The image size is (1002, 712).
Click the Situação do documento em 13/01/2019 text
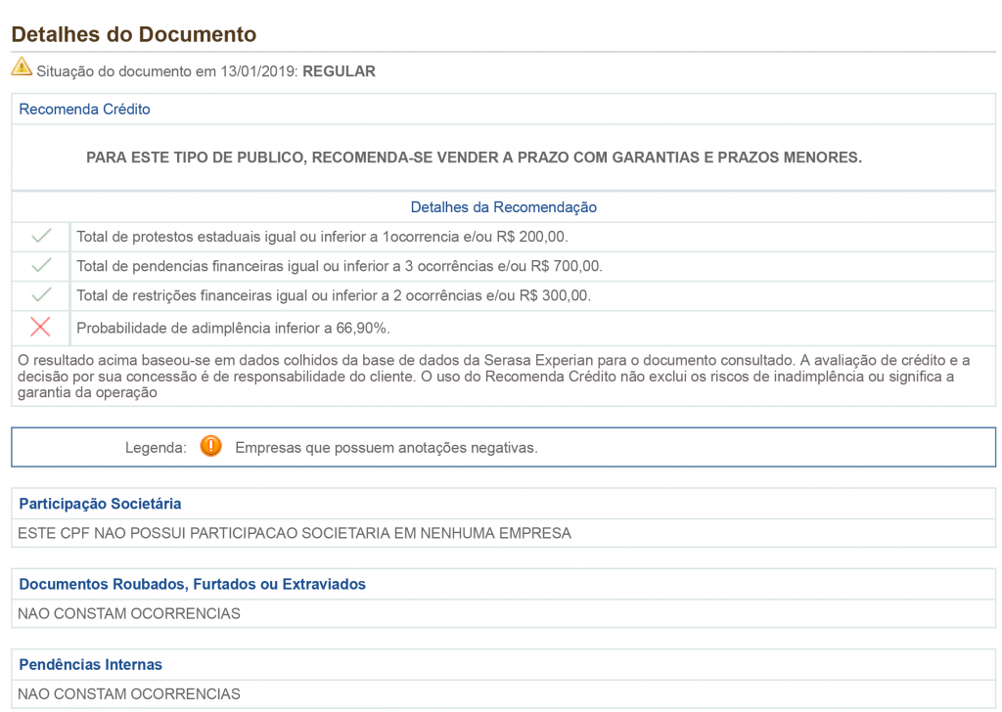pyautogui.click(x=167, y=71)
